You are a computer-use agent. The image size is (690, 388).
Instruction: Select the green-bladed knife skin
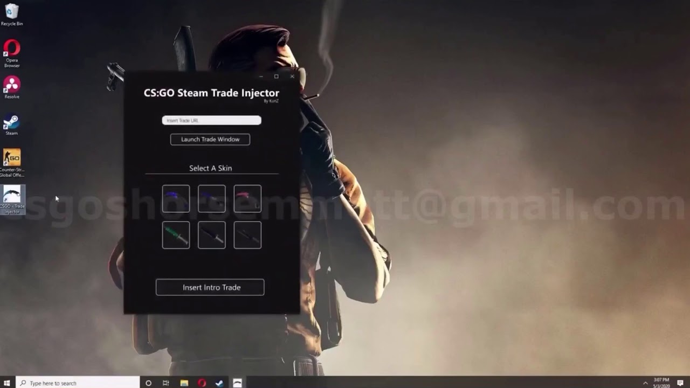[x=176, y=235]
